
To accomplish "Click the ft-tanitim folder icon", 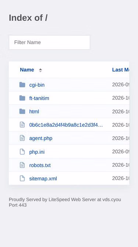I will (22, 98).
